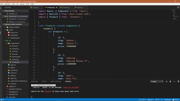
Task: Open the View menu
Action: pos(13,4)
